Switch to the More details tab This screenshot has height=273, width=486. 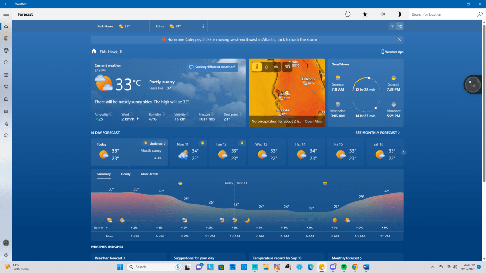click(x=150, y=174)
